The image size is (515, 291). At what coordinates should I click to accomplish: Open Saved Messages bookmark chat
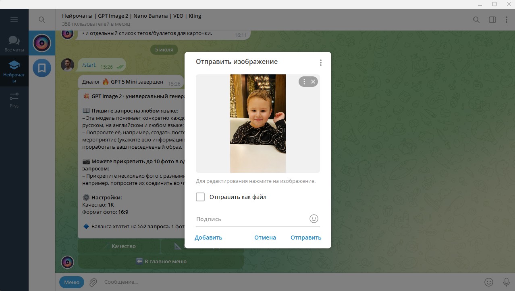[x=42, y=68]
